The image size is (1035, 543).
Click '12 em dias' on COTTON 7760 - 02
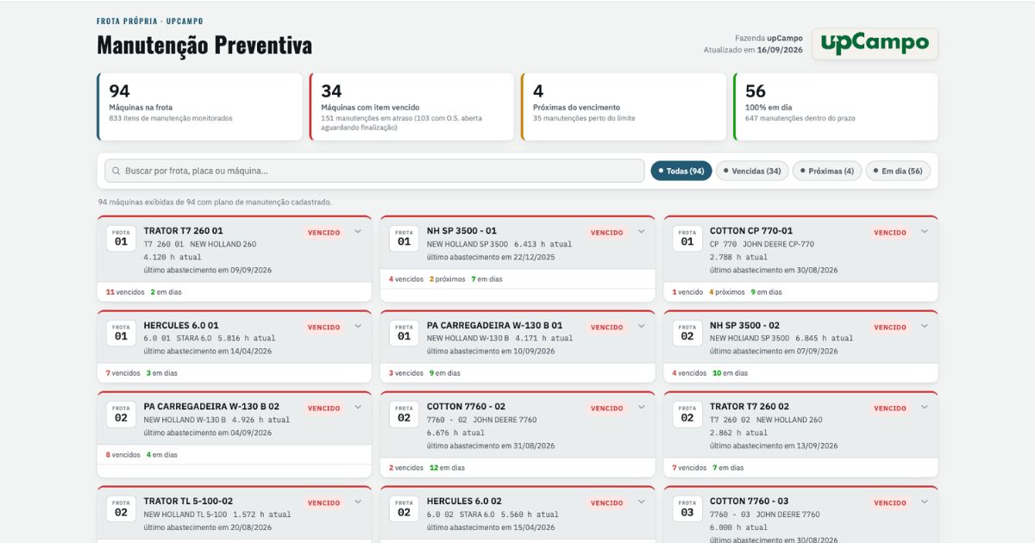pos(447,468)
